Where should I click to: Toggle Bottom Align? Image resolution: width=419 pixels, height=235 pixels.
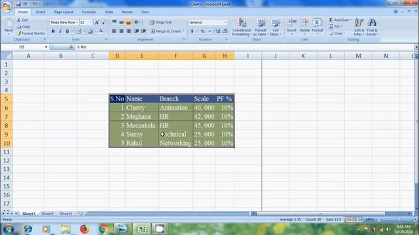(128, 22)
